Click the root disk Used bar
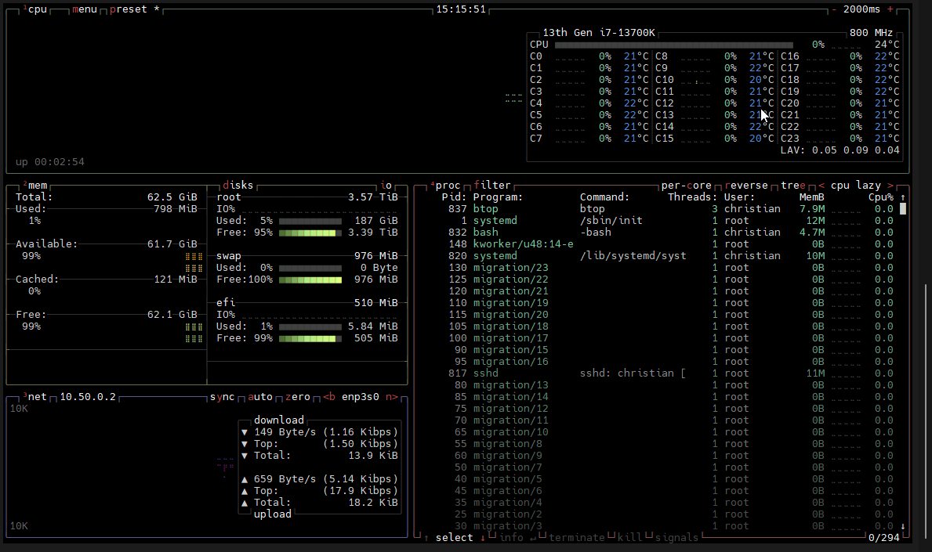Viewport: 932px width, 552px height. click(x=310, y=221)
